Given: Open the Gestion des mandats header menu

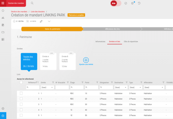Looking at the screenshot, I should 16,3.
